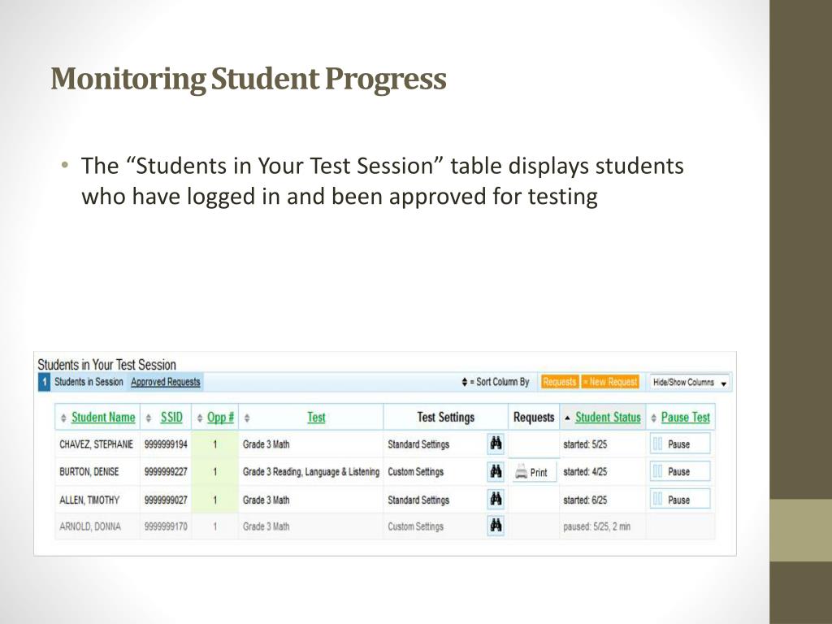
Task: Select the Students in Session tab
Action: coord(89,382)
